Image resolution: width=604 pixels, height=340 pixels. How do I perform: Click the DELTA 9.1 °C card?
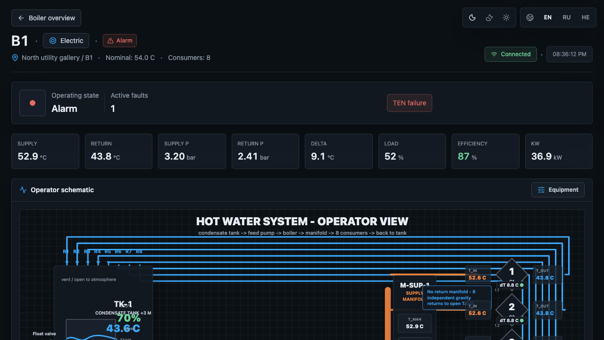click(x=339, y=151)
